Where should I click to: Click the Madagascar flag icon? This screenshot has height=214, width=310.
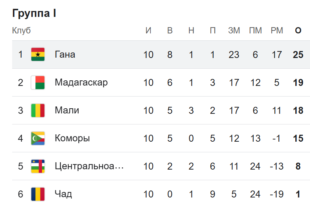(38, 83)
